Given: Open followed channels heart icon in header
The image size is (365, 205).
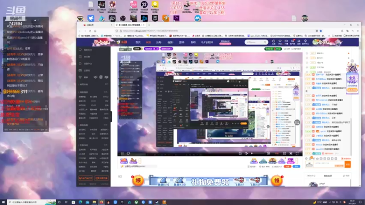Looking at the screenshot, I should pyautogui.click(x=280, y=42).
